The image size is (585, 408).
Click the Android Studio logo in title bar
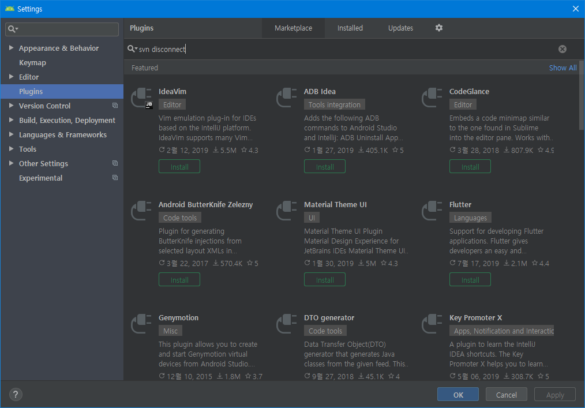point(9,9)
